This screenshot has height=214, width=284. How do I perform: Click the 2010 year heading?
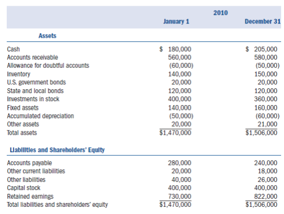click(220, 13)
